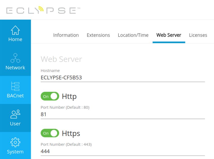Disable the Https switch

point(50,133)
